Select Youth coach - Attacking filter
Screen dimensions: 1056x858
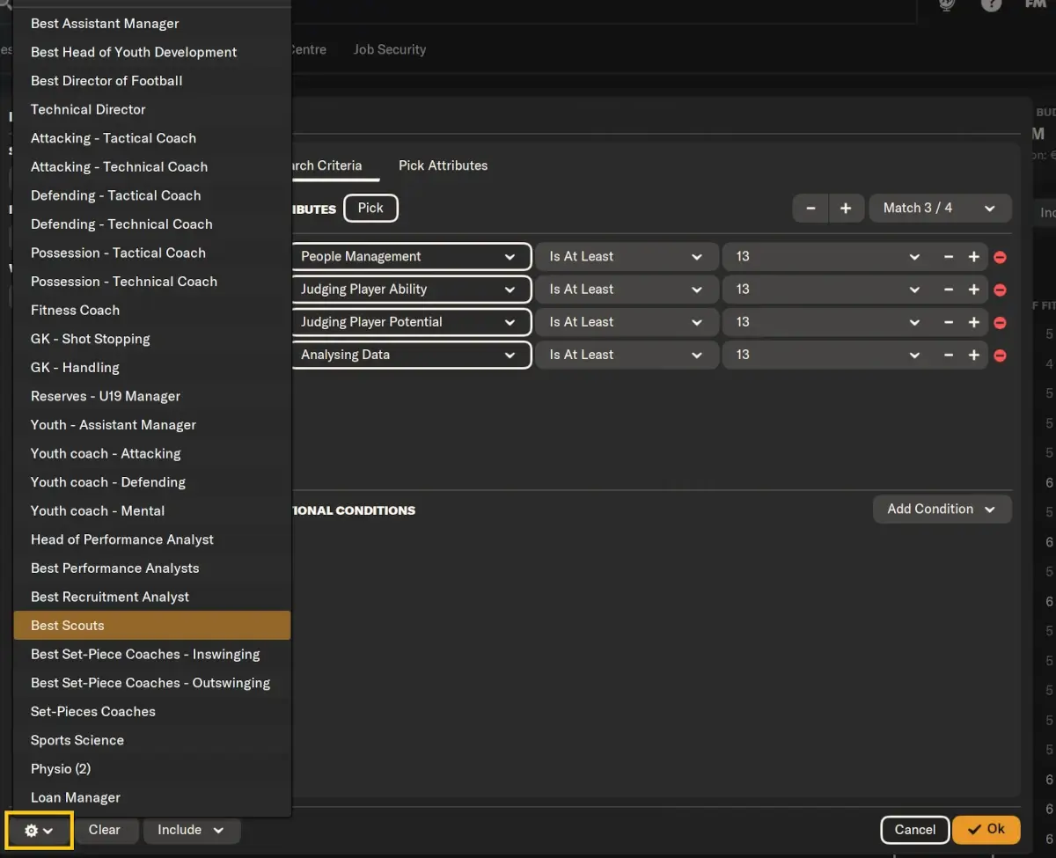[x=152, y=453]
